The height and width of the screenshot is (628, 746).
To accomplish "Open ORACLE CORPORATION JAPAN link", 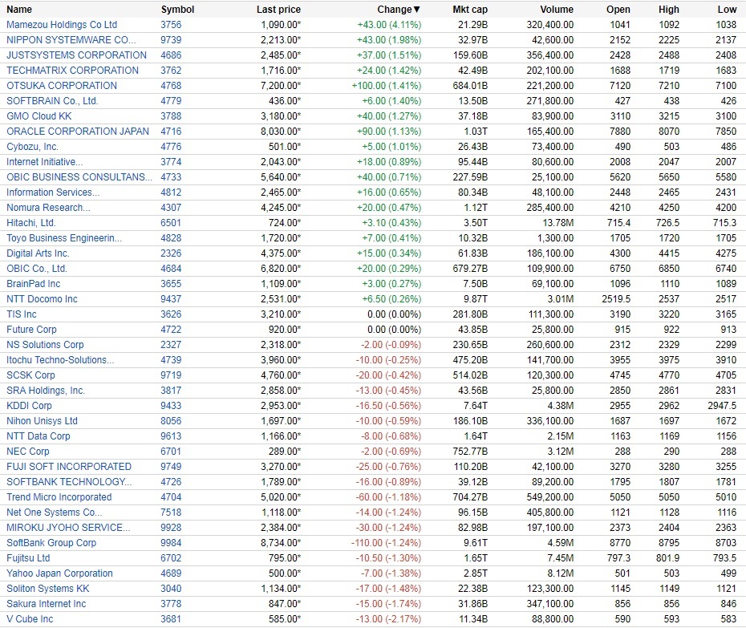I will (x=78, y=132).
